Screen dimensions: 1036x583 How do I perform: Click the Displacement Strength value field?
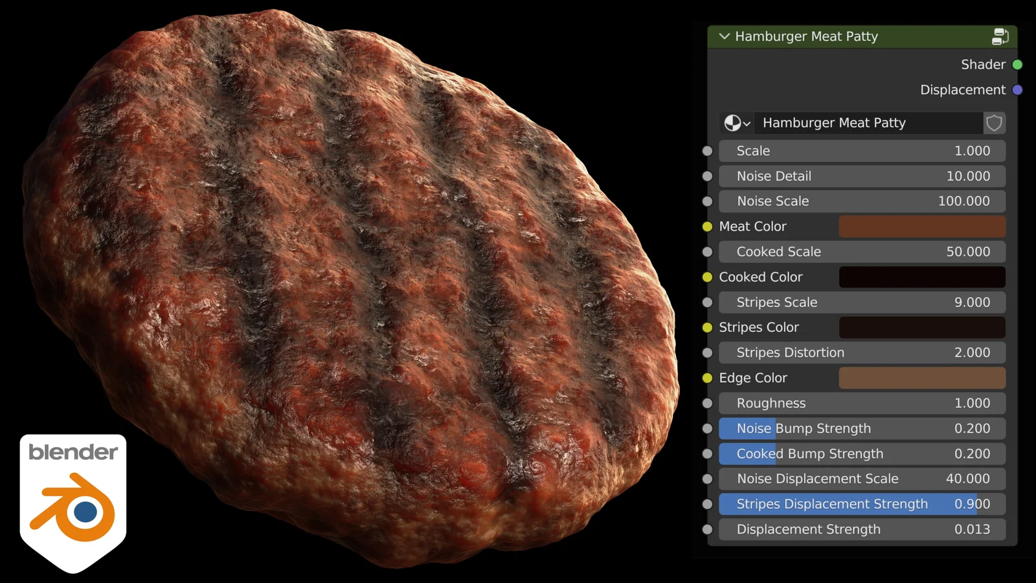tap(861, 529)
